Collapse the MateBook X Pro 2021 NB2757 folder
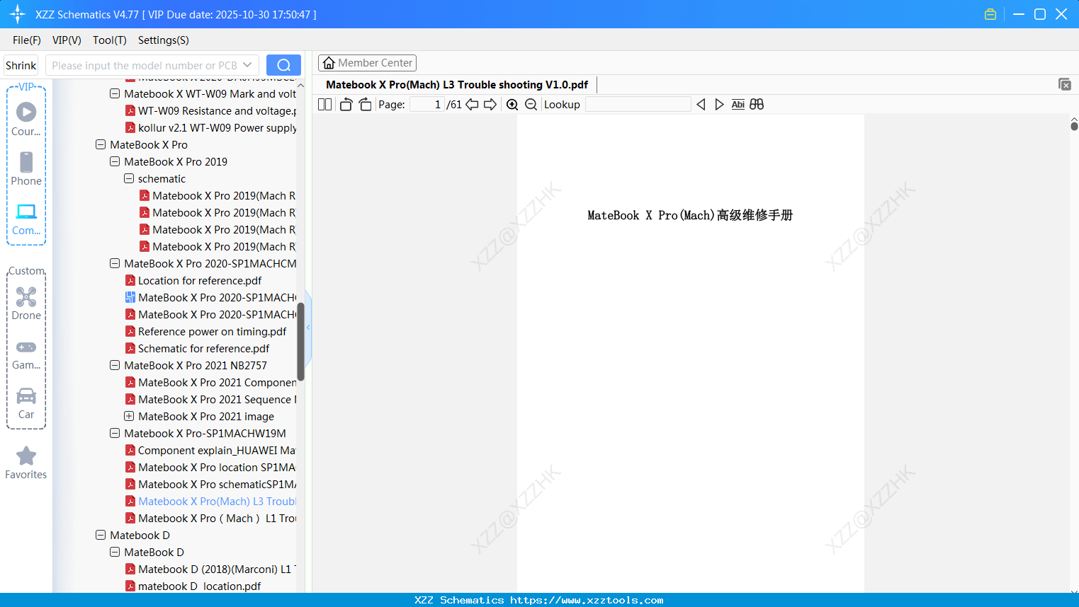 (x=115, y=365)
